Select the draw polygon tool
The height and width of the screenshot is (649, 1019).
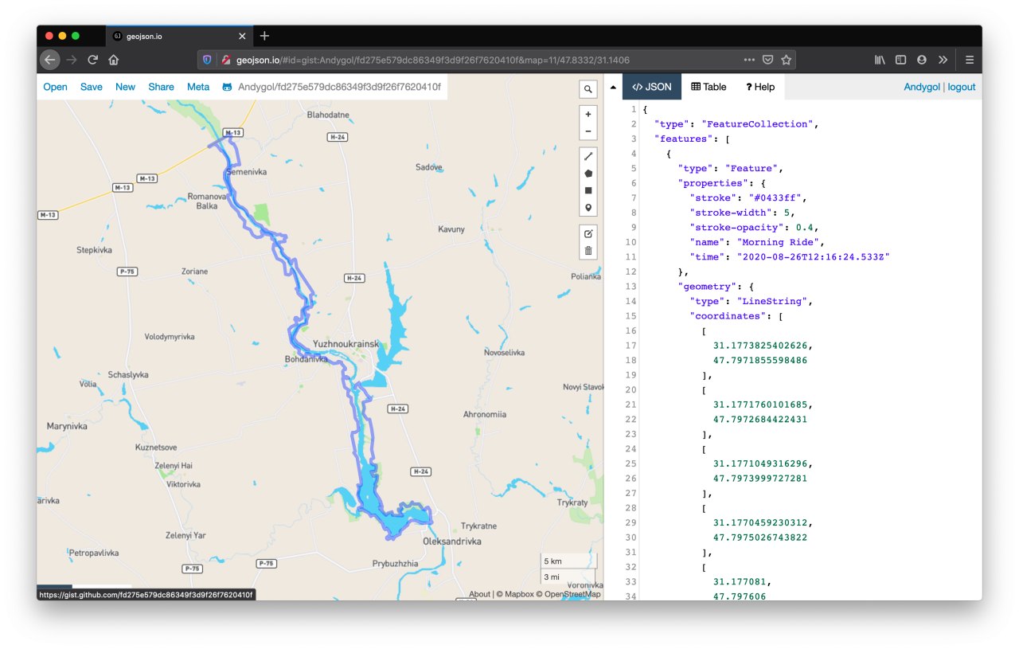pos(588,174)
